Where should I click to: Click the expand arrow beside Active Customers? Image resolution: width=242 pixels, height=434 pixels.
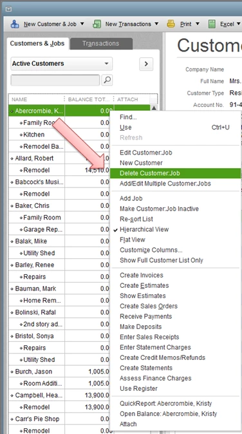pyautogui.click(x=146, y=64)
